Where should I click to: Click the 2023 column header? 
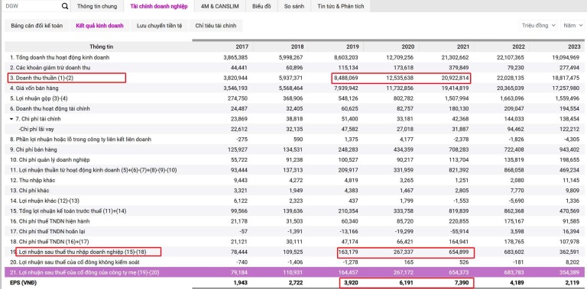(573, 47)
